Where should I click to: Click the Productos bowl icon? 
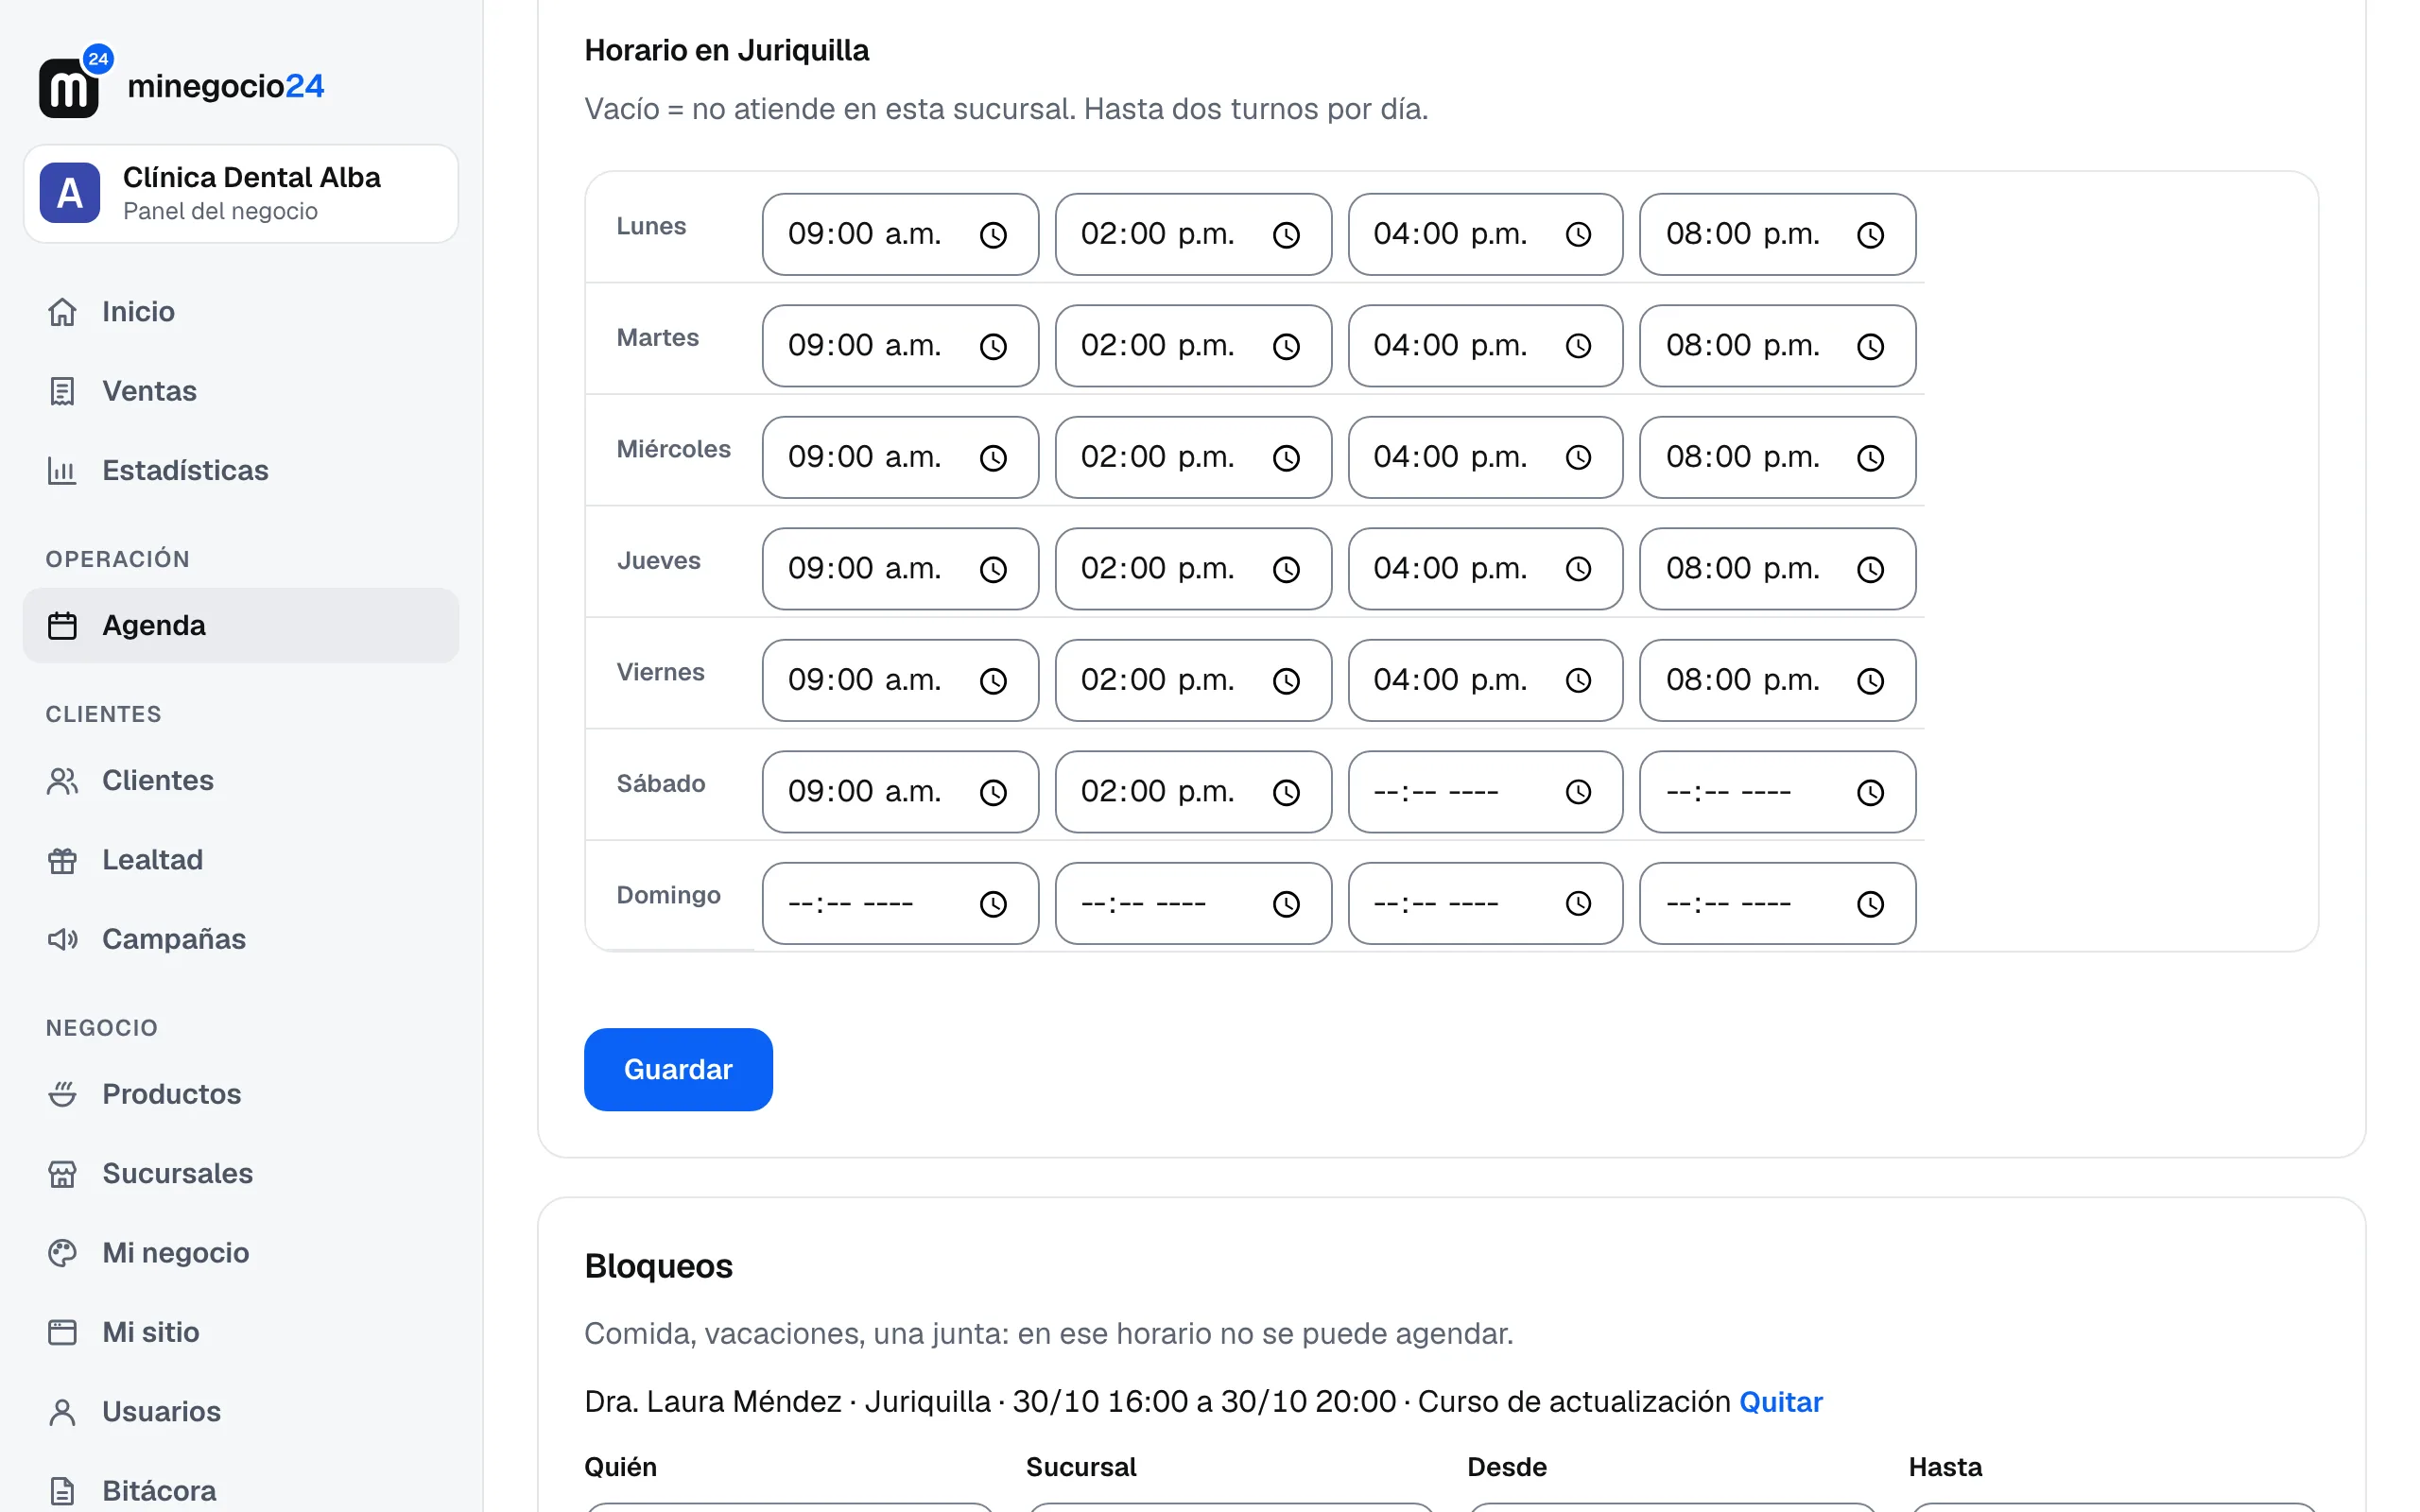click(x=62, y=1094)
